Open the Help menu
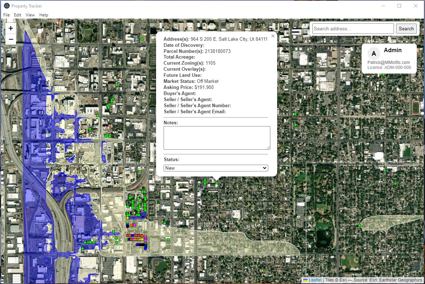This screenshot has height=284, width=425. click(44, 15)
